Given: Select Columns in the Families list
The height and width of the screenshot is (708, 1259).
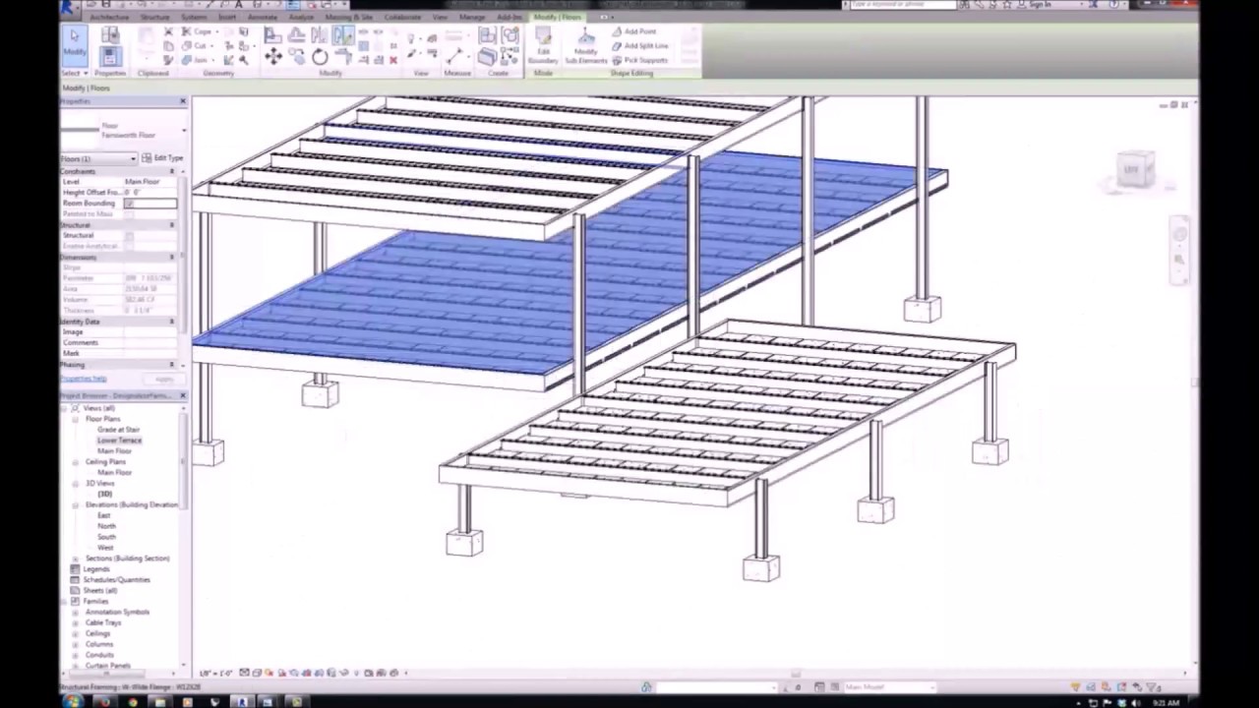Looking at the screenshot, I should pyautogui.click(x=99, y=645).
